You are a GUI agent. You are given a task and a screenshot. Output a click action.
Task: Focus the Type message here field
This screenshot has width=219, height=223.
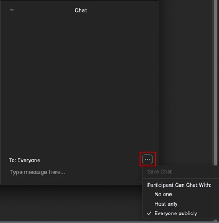(73, 172)
